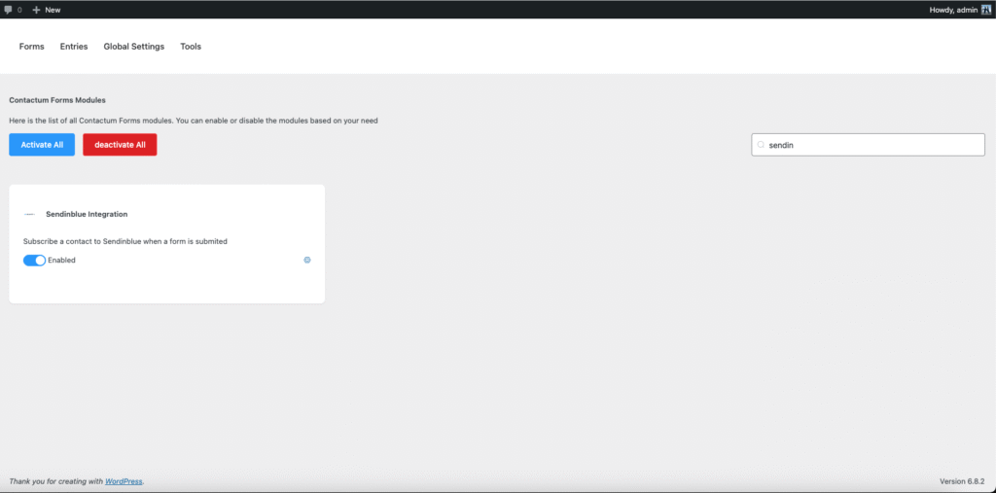The image size is (996, 493).
Task: Click the plus icon beside New
Action: coord(36,9)
